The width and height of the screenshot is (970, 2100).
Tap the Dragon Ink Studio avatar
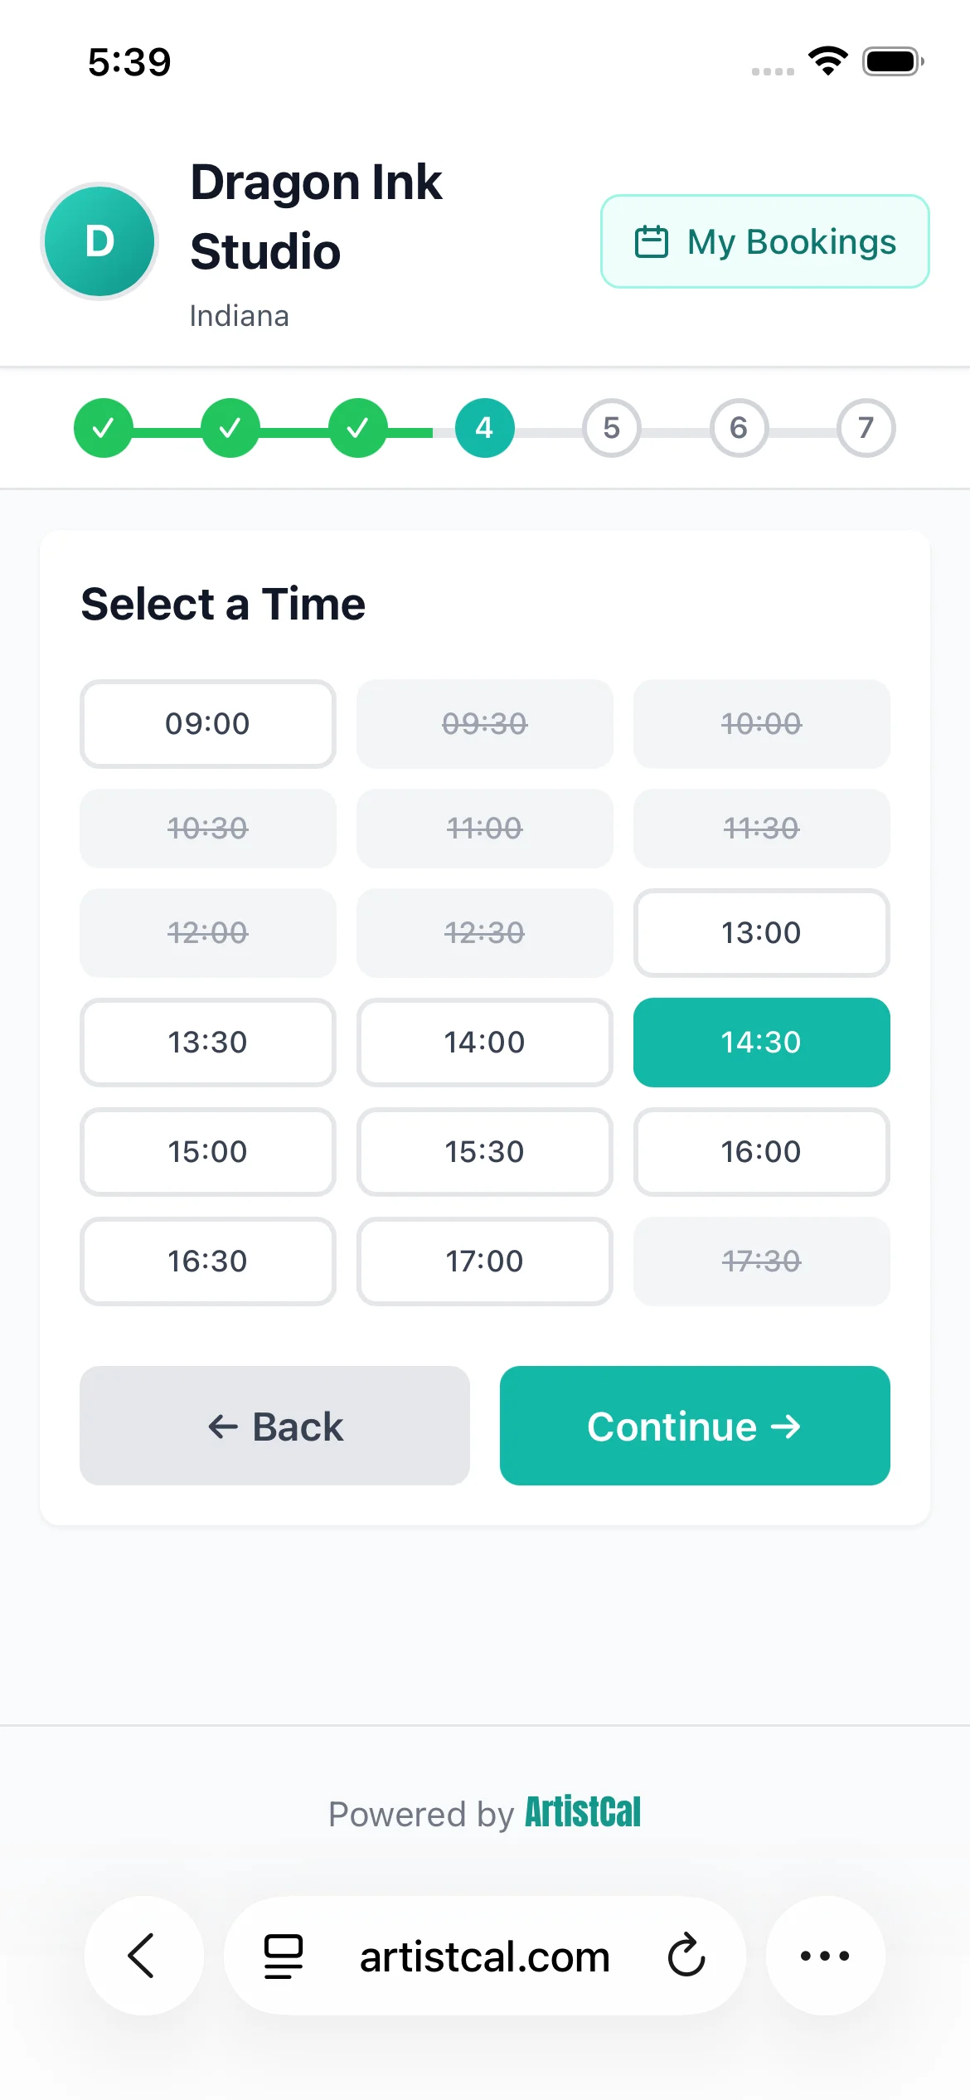[x=99, y=241]
